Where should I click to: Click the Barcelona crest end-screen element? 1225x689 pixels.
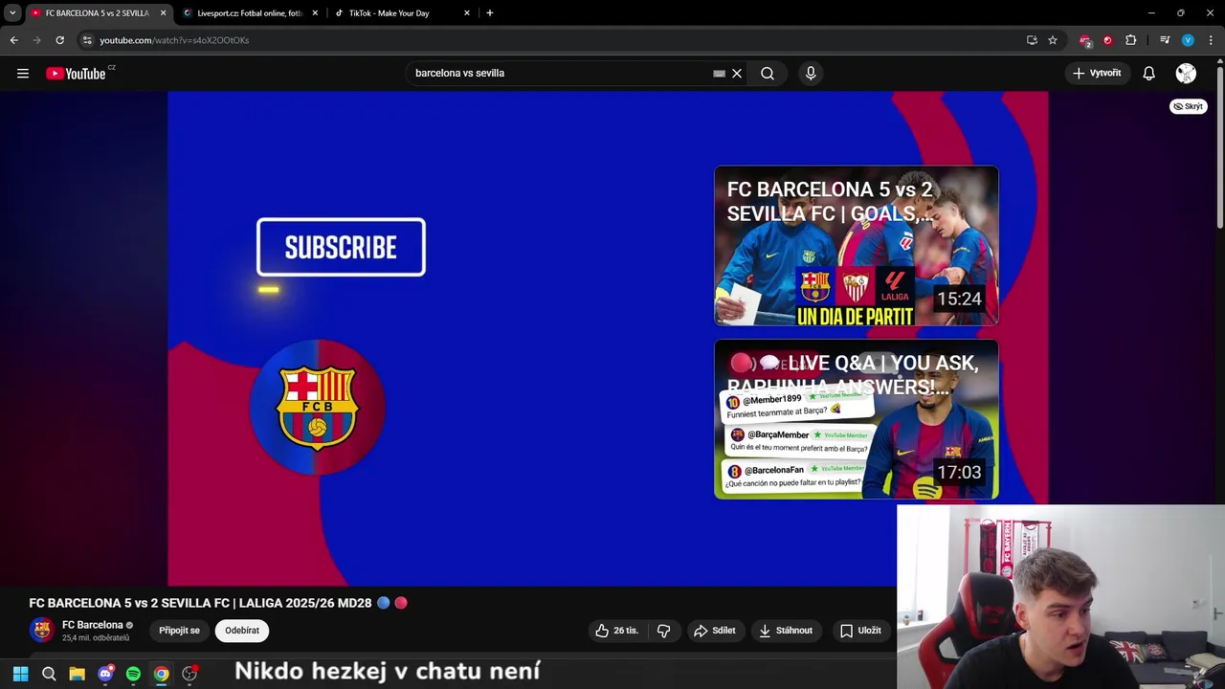pyautogui.click(x=318, y=407)
